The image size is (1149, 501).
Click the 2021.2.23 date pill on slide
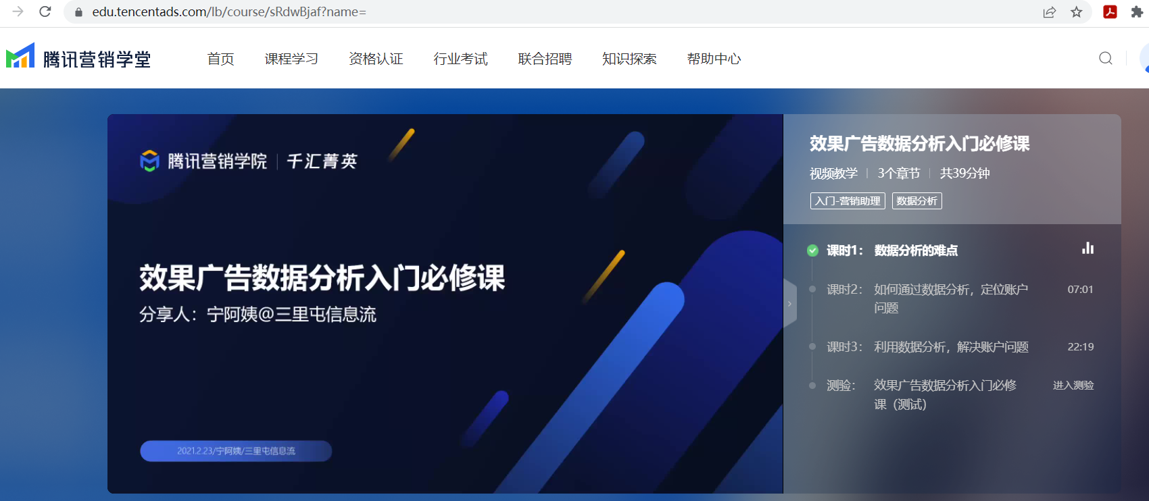tap(236, 451)
